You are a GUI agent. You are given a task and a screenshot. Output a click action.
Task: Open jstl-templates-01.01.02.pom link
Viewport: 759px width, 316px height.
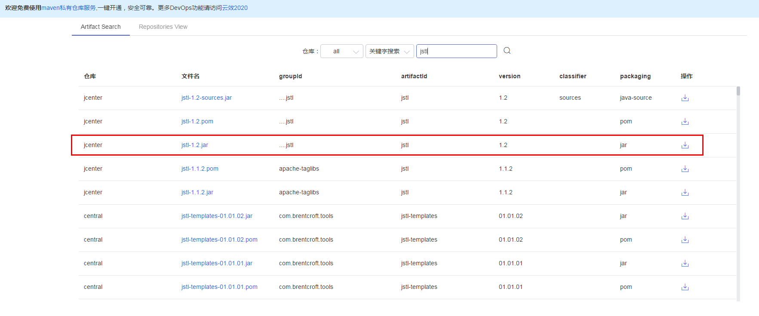coord(219,239)
